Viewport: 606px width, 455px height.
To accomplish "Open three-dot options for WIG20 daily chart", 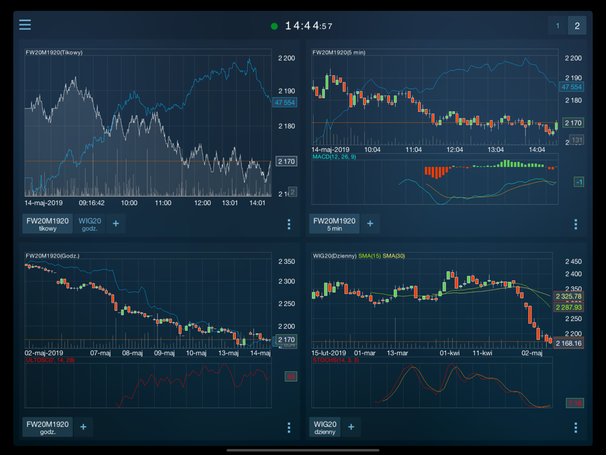I will (x=576, y=427).
